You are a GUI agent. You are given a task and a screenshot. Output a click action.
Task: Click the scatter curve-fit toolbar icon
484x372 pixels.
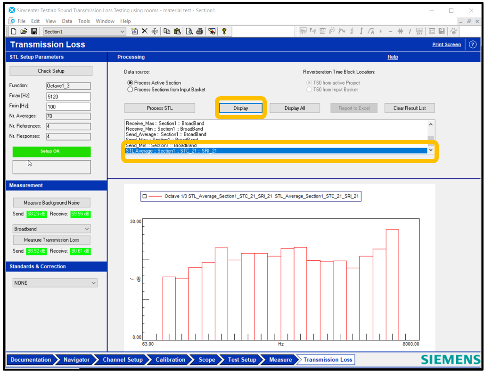click(x=332, y=31)
